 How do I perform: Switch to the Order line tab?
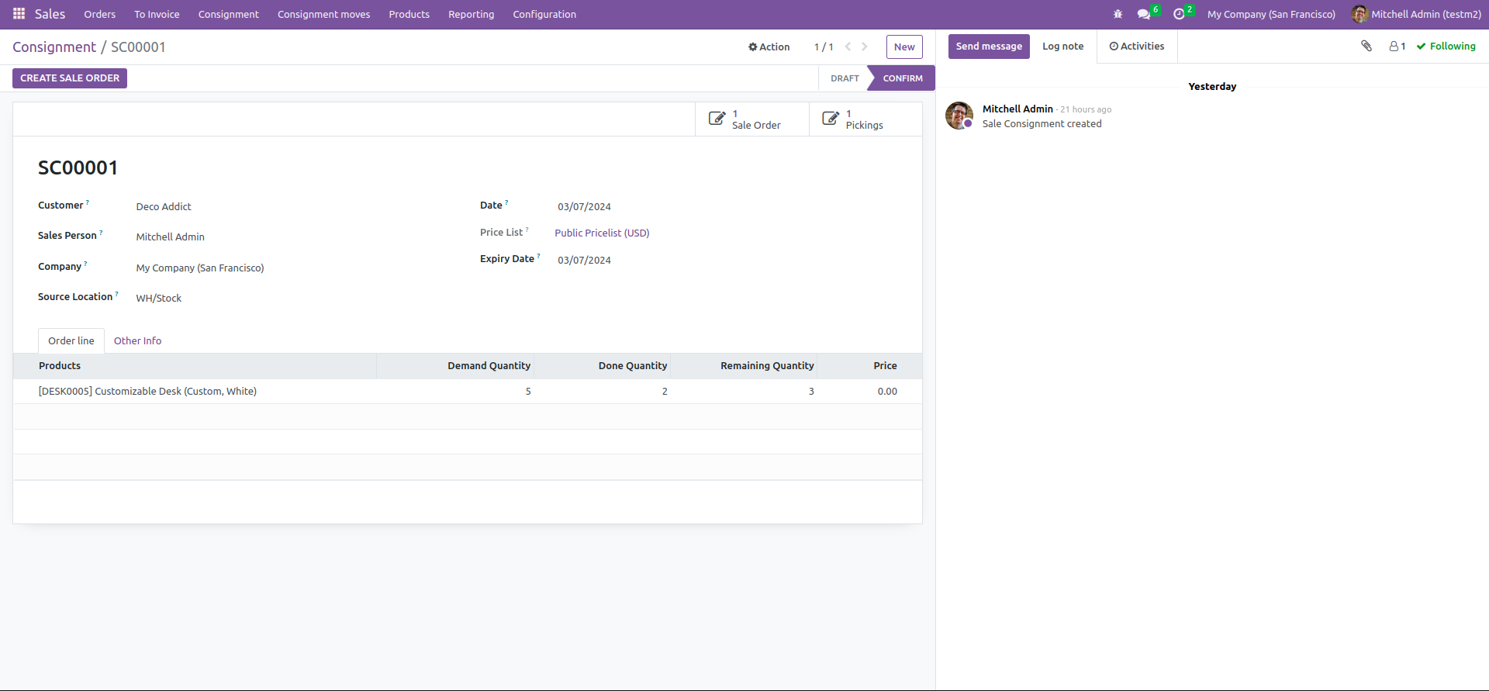pyautogui.click(x=71, y=340)
